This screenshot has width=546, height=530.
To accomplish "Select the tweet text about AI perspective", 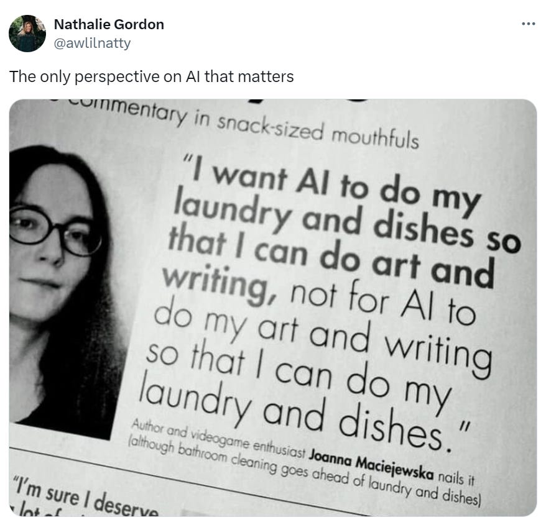I will tap(152, 76).
